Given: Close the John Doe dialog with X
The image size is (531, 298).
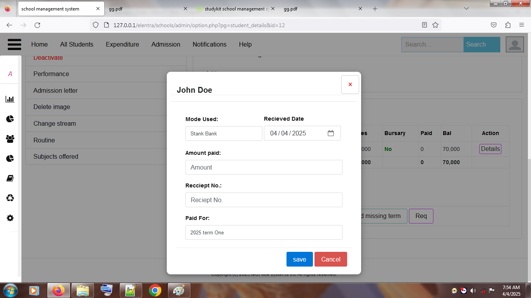Looking at the screenshot, I should pyautogui.click(x=350, y=85).
